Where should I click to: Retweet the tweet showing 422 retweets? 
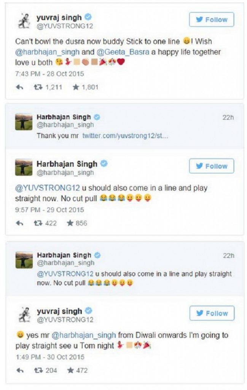pos(38,223)
